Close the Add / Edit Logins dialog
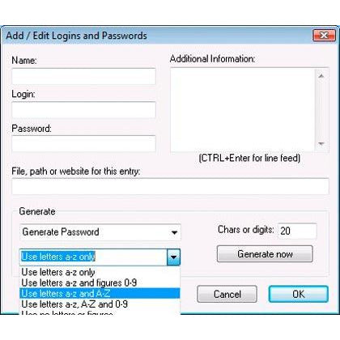The width and height of the screenshot is (340, 340). point(324,36)
